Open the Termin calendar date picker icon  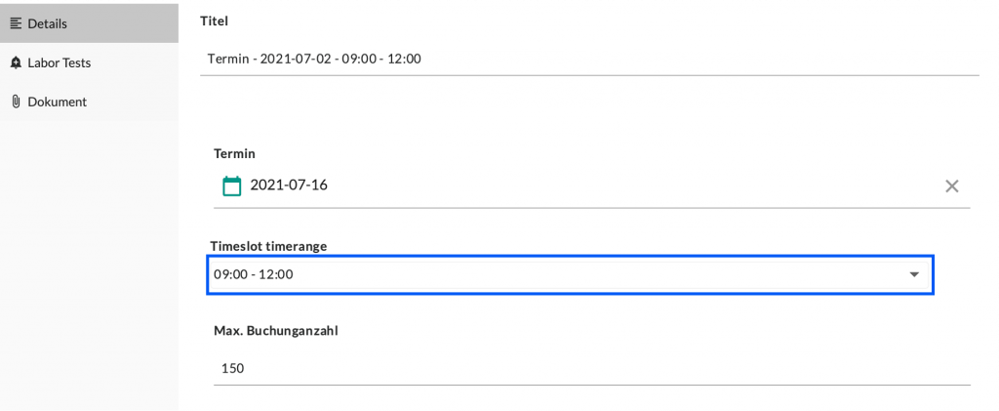[231, 185]
